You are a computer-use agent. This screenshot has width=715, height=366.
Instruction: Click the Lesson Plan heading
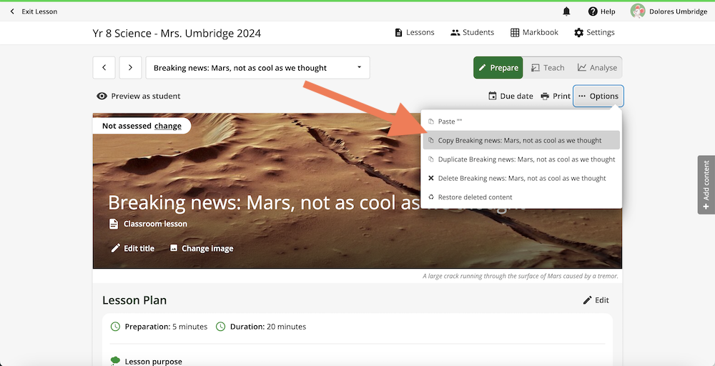tap(134, 300)
